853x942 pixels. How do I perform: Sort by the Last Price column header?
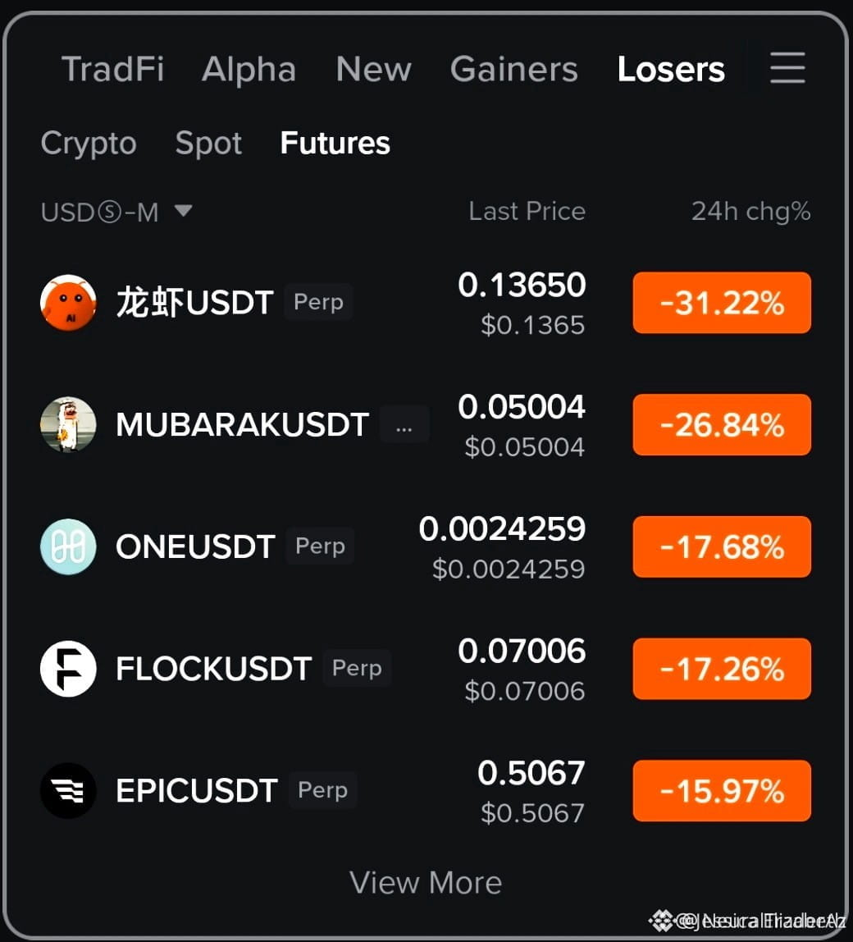(527, 212)
